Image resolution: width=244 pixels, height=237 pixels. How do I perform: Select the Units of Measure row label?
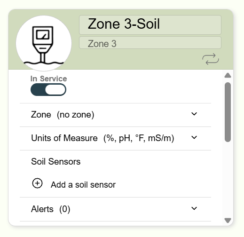tap(64, 138)
